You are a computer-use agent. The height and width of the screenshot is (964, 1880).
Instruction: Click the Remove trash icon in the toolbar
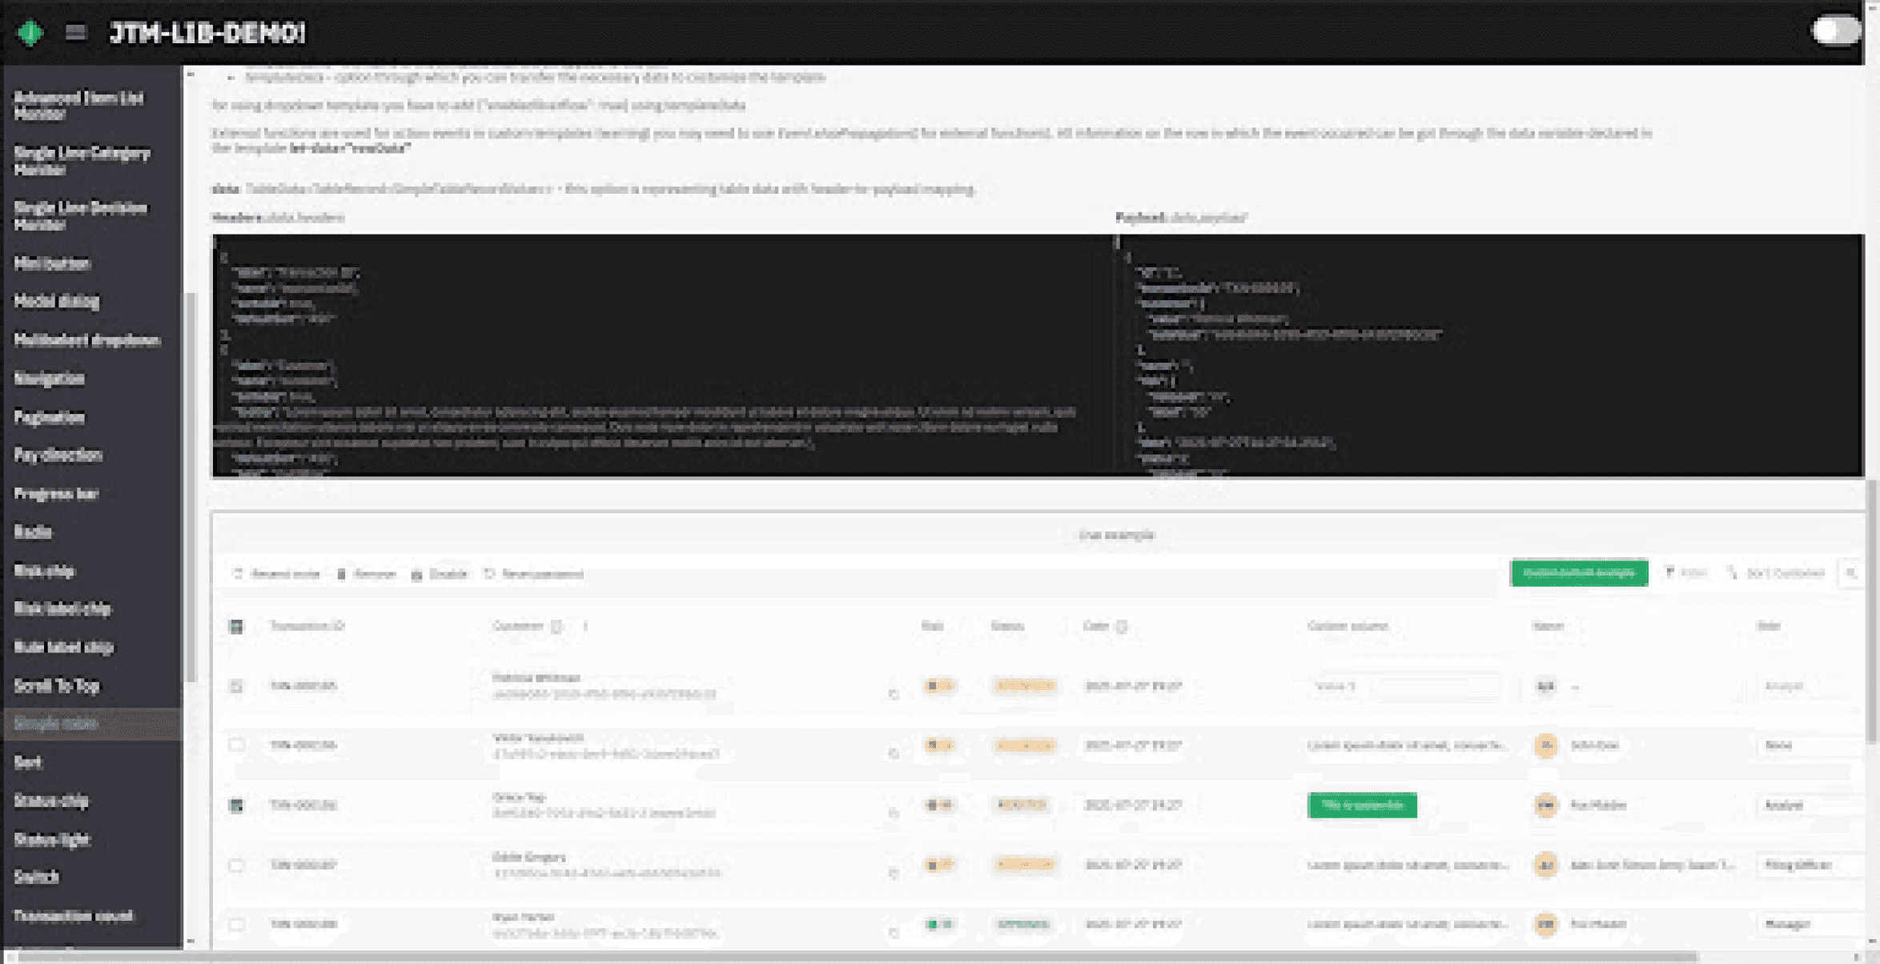coord(342,573)
